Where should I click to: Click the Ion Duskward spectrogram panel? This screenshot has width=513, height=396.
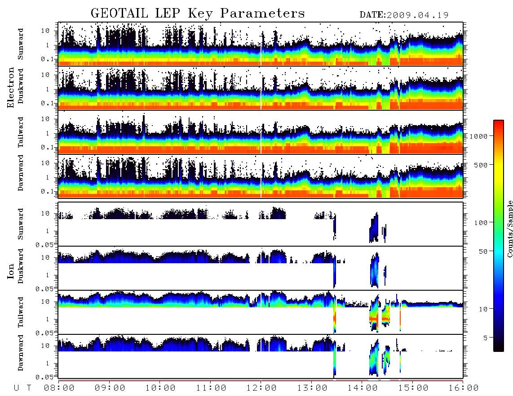(261, 268)
